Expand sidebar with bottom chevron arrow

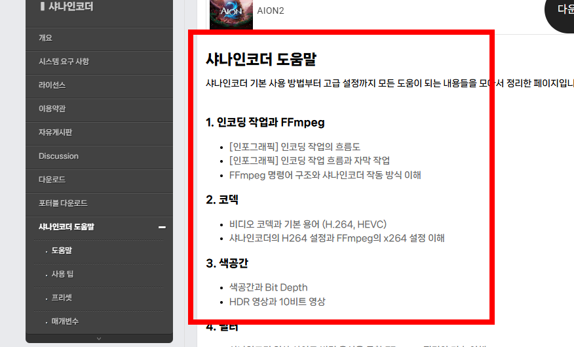(x=99, y=338)
